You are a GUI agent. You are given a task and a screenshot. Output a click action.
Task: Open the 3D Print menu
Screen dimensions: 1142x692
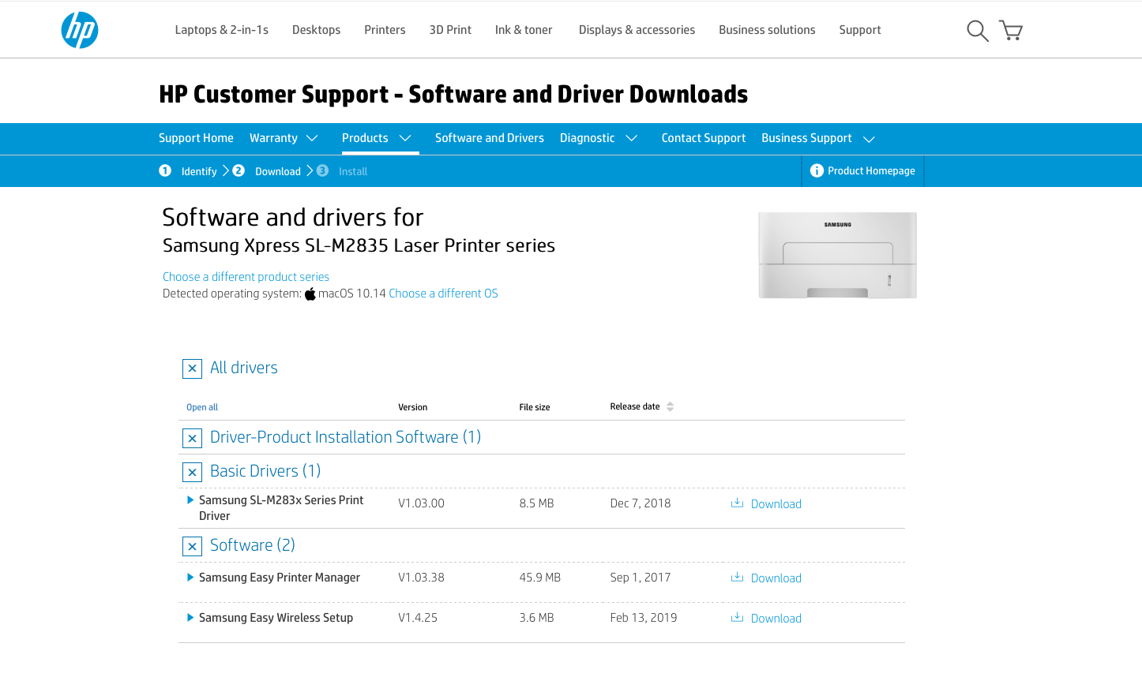point(450,30)
